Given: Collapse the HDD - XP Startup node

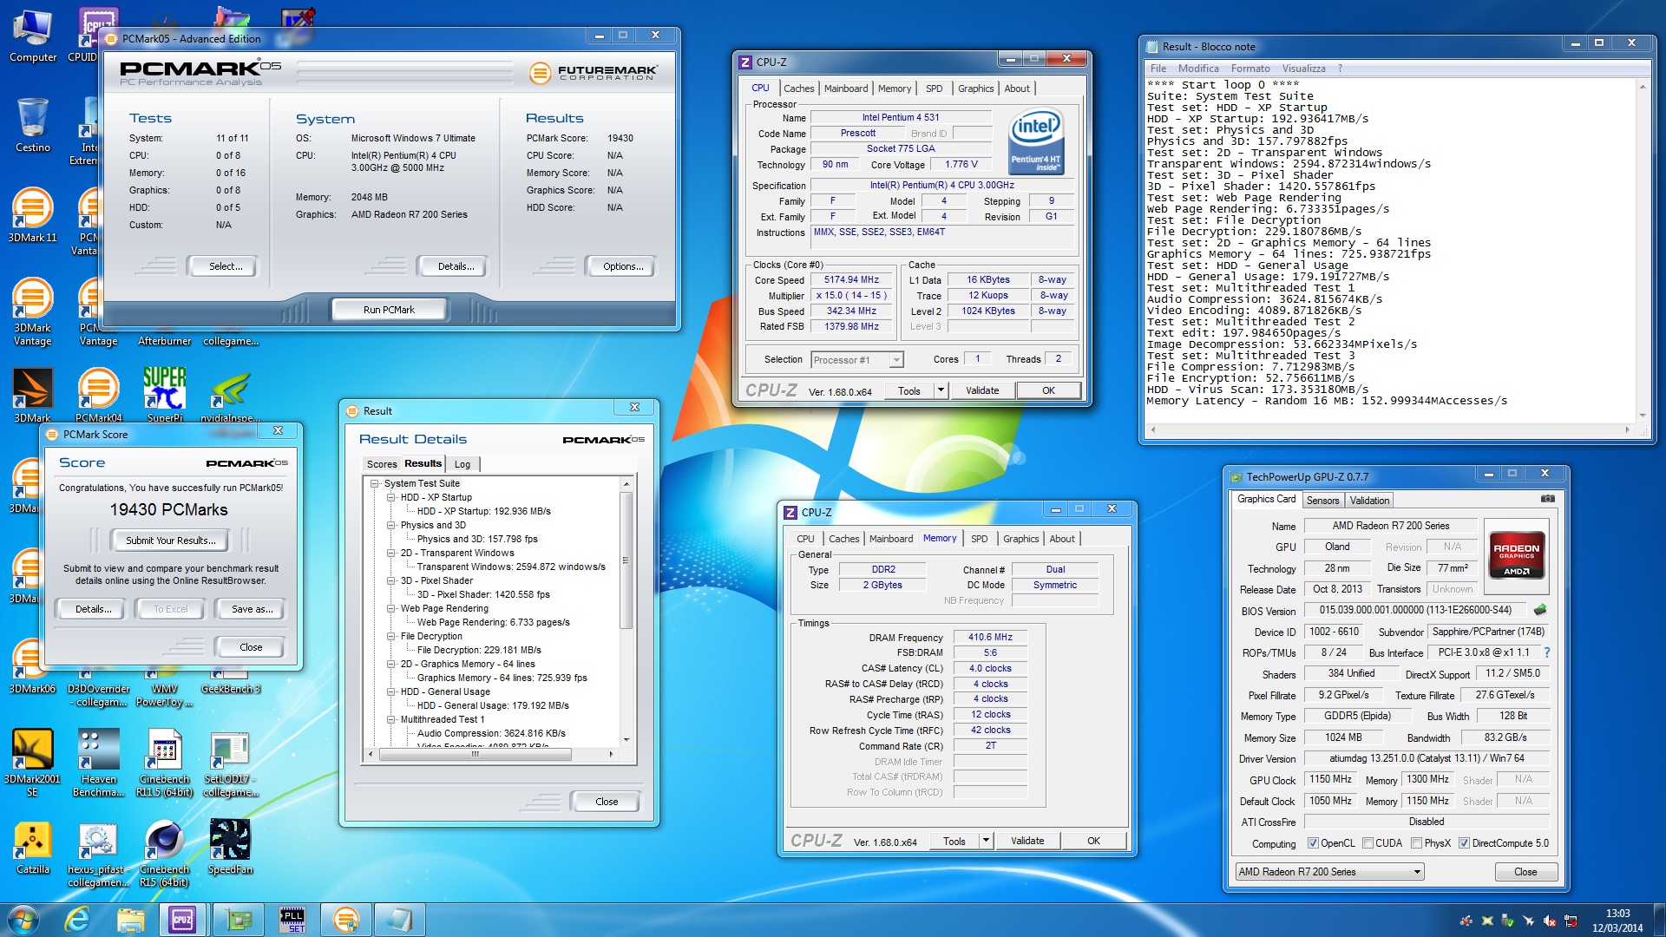Looking at the screenshot, I should pyautogui.click(x=390, y=497).
